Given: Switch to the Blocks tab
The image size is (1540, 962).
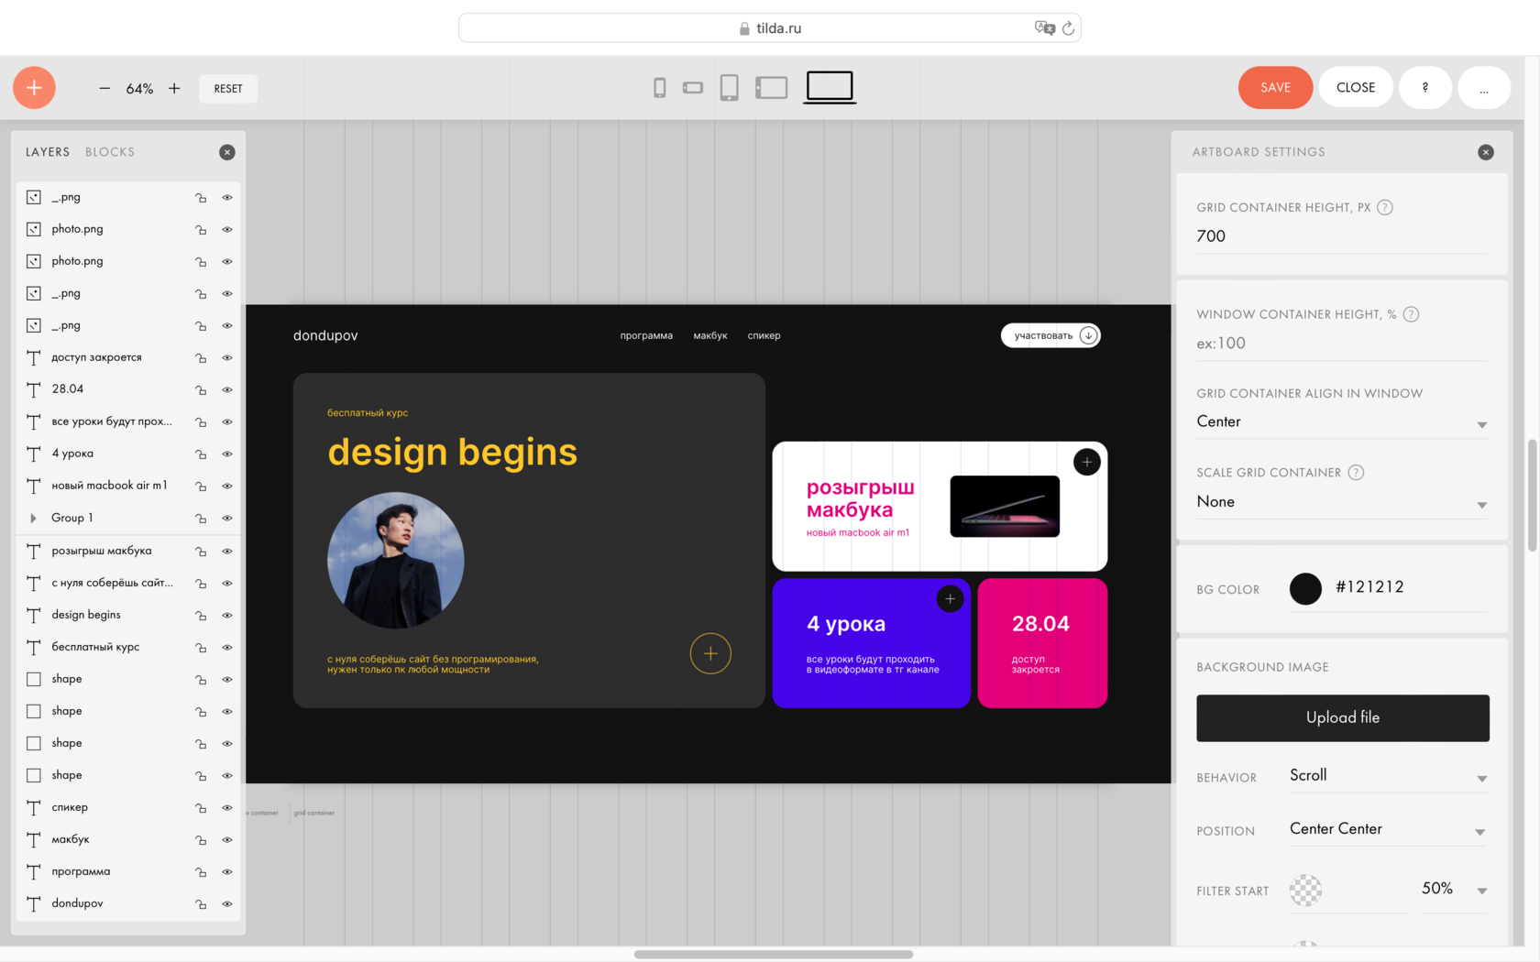Looking at the screenshot, I should click(x=110, y=152).
